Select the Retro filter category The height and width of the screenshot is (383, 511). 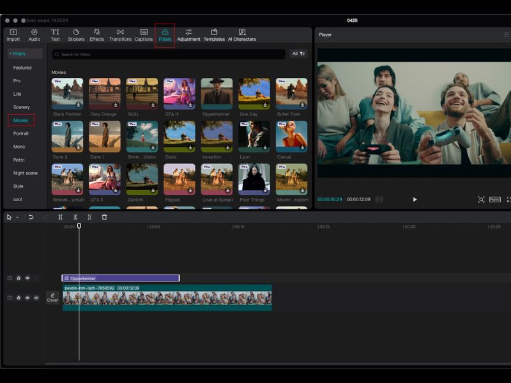pyautogui.click(x=19, y=160)
